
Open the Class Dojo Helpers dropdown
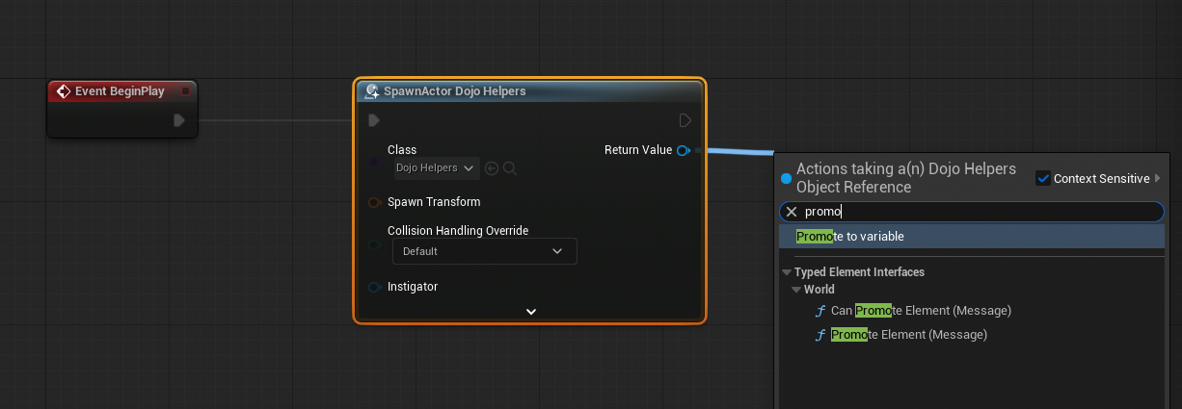(x=436, y=168)
